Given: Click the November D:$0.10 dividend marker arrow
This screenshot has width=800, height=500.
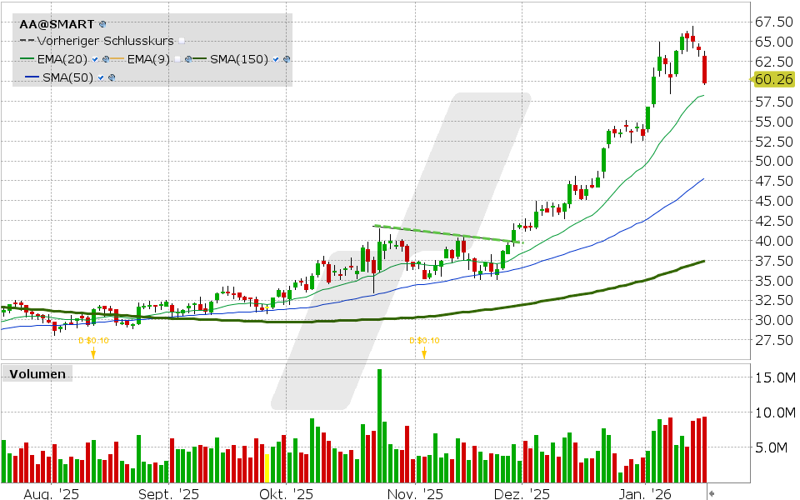Looking at the screenshot, I should pyautogui.click(x=424, y=354).
